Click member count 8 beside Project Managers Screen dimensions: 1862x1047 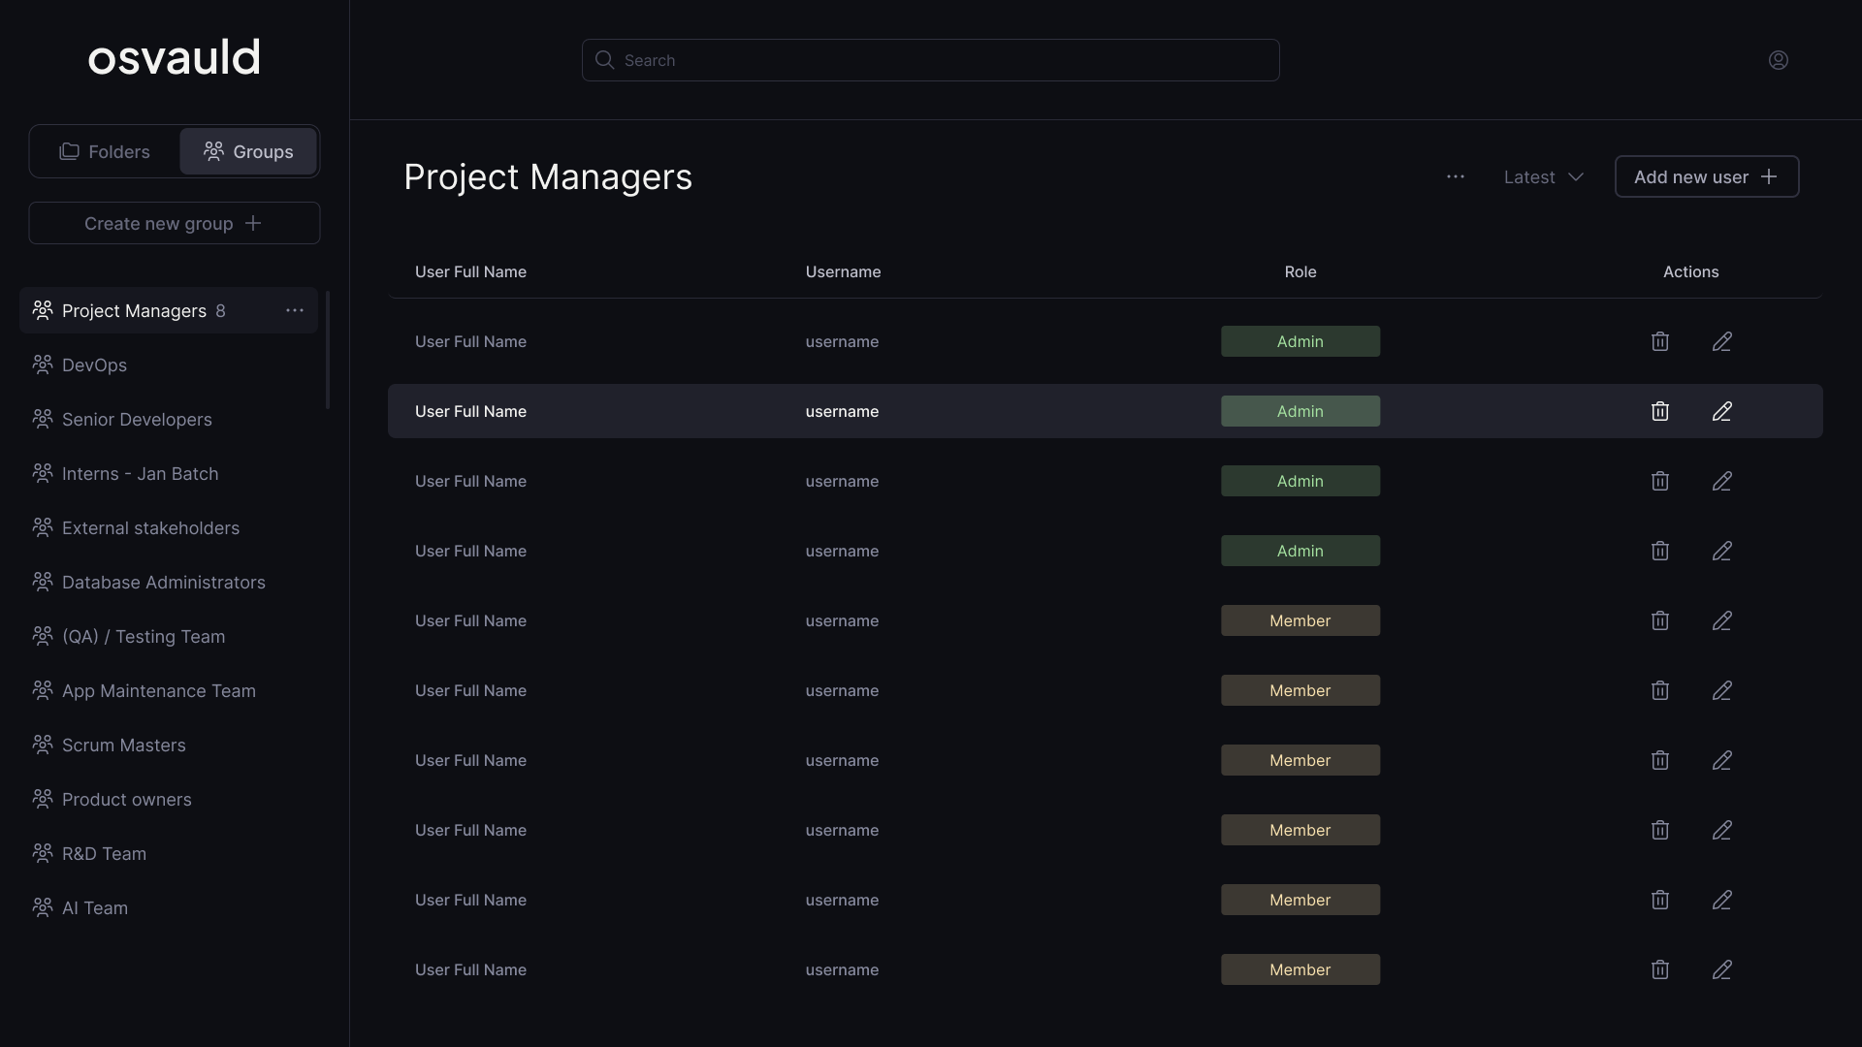tap(220, 310)
